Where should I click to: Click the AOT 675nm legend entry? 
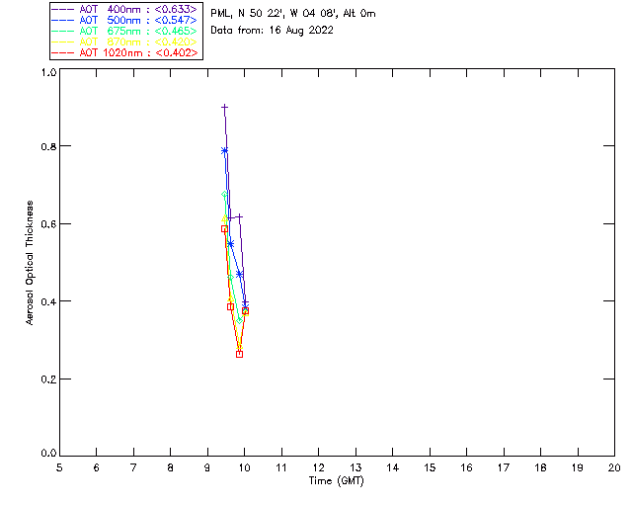[124, 31]
